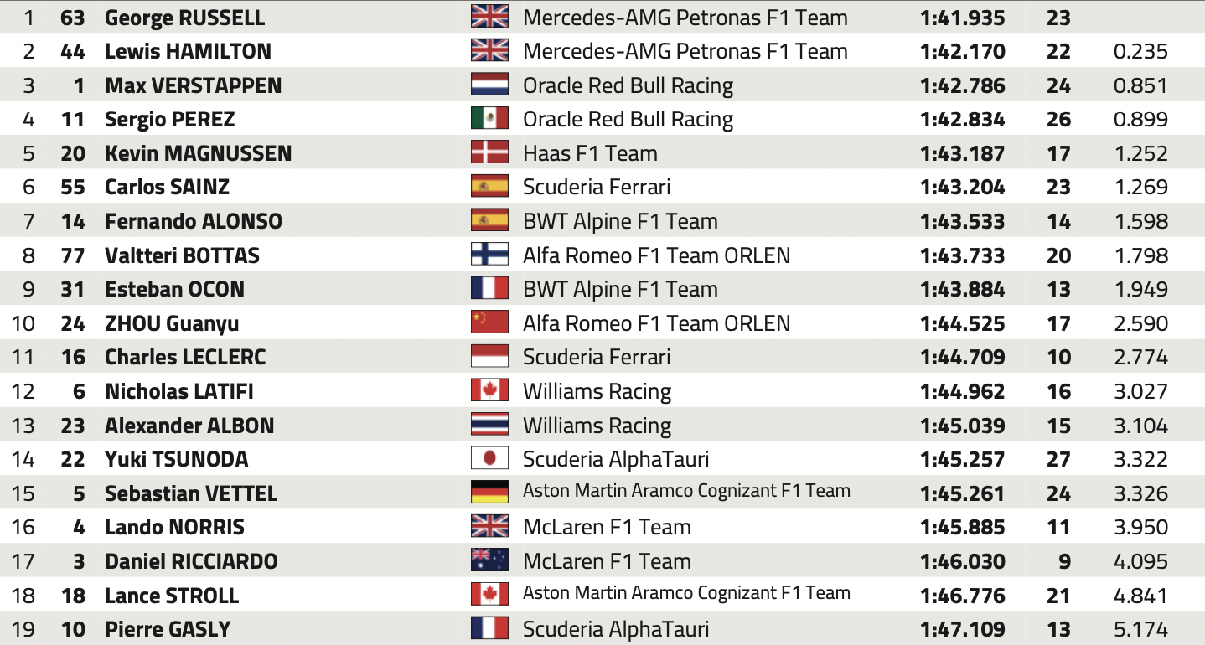Click the Australian flag beside Daniel Ricciardo
Image resolution: width=1205 pixels, height=645 pixels.
[x=489, y=560]
